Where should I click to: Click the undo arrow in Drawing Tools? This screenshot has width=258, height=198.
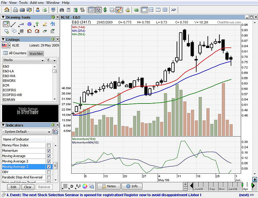click(x=29, y=31)
